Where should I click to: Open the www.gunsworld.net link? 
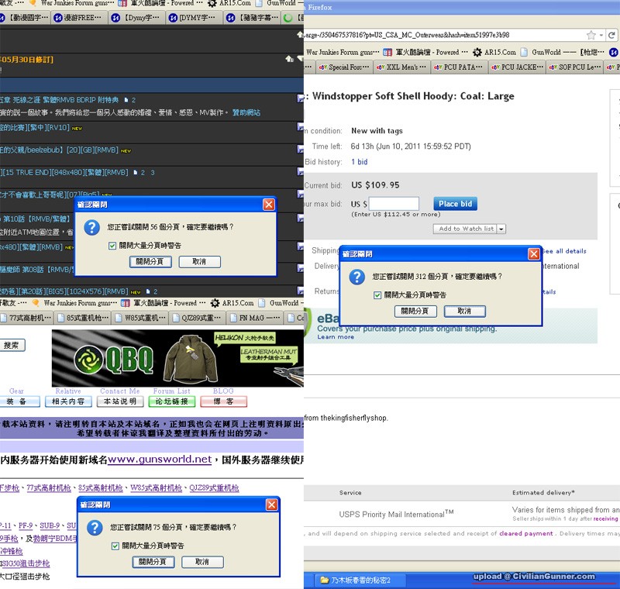pyautogui.click(x=160, y=460)
